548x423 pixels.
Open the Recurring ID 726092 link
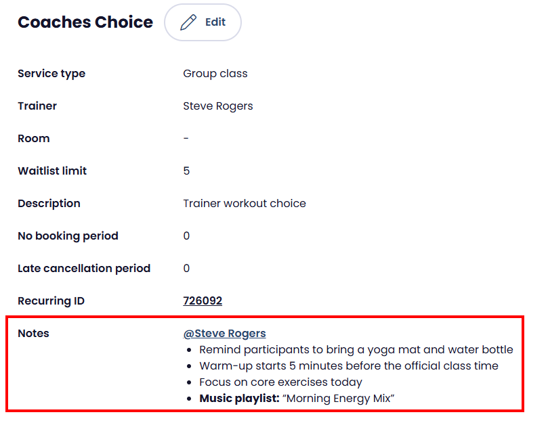coord(203,301)
